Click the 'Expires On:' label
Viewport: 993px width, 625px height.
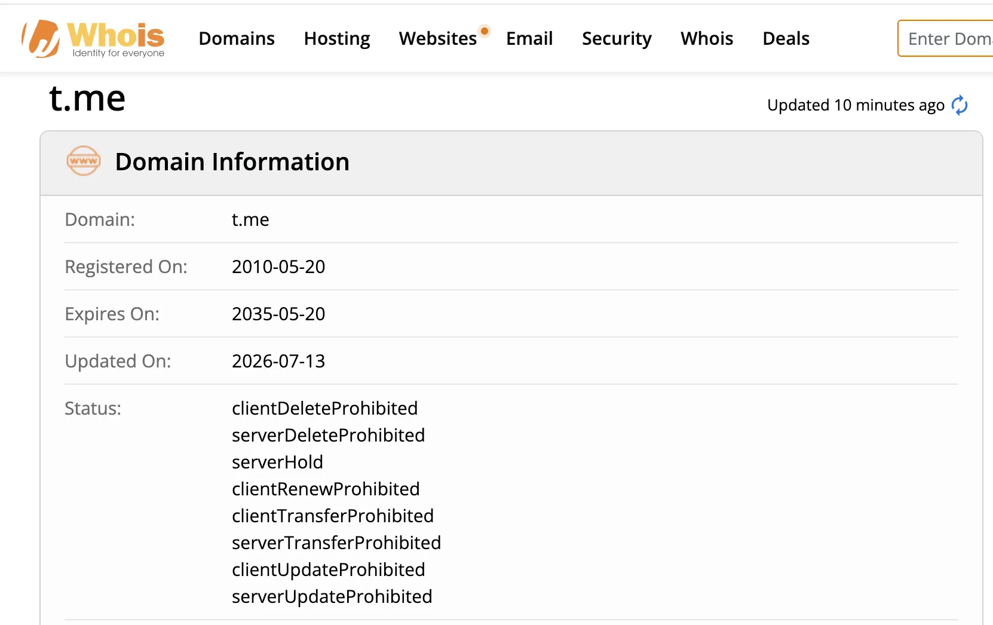pos(112,314)
